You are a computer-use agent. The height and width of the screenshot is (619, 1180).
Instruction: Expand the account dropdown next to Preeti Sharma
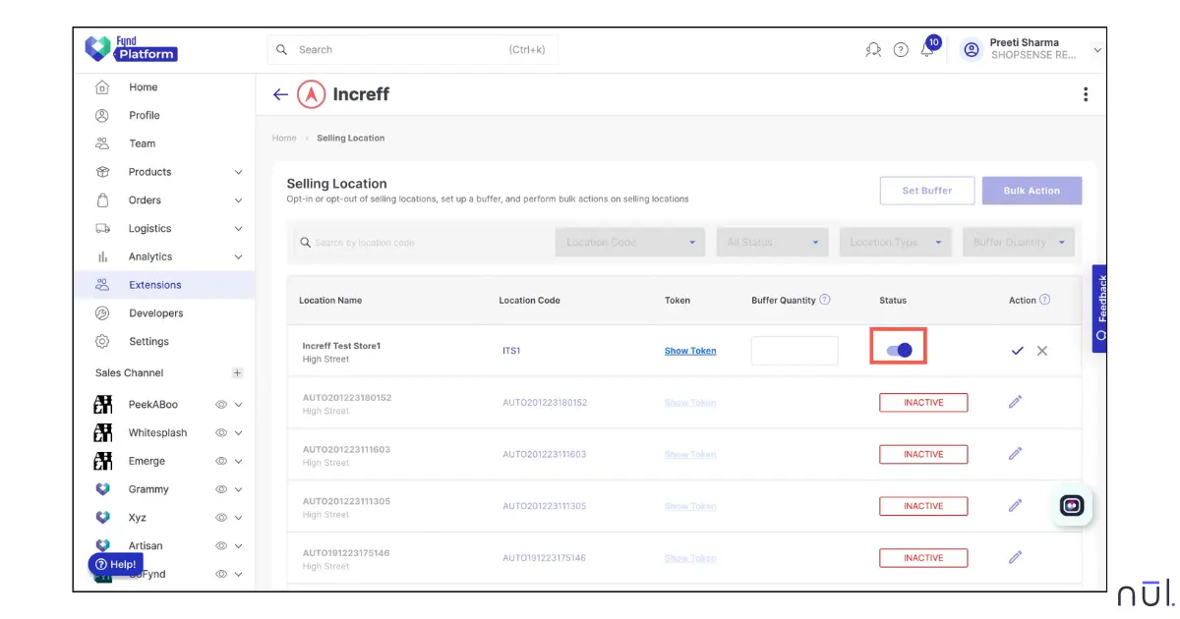(x=1097, y=50)
